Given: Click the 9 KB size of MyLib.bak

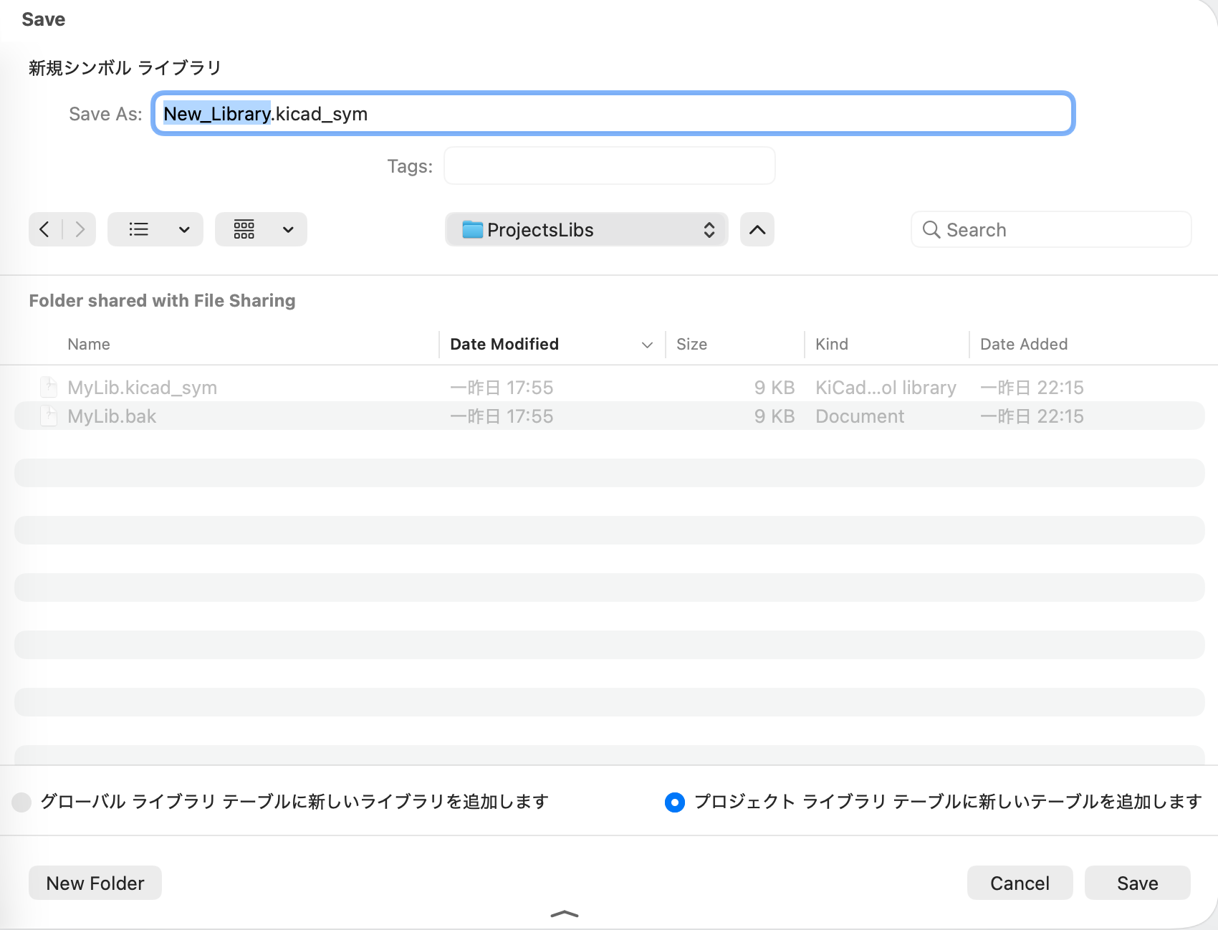Looking at the screenshot, I should 775,416.
